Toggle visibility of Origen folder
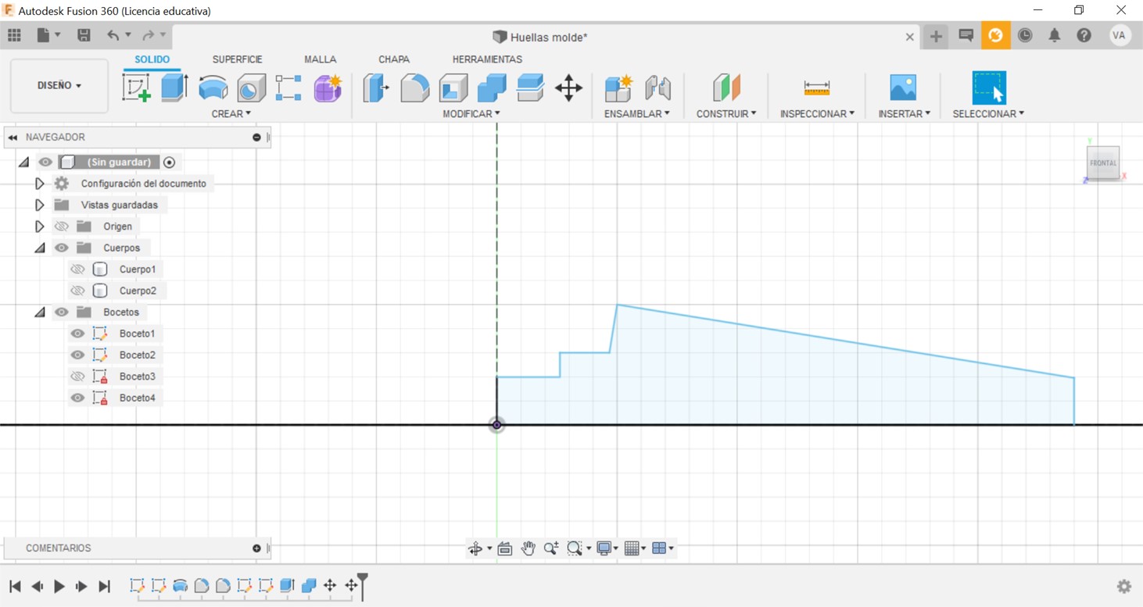The width and height of the screenshot is (1143, 607). 61,227
